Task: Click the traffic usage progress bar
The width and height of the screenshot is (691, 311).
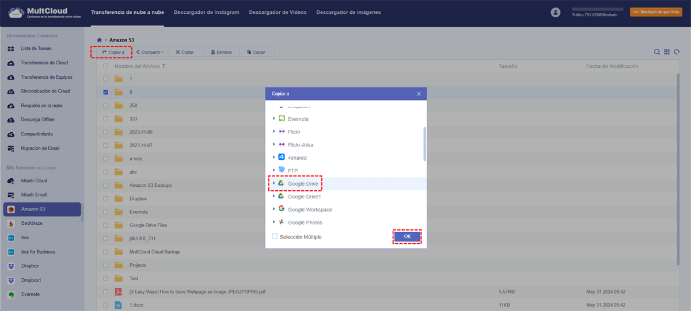Action: pyautogui.click(x=597, y=9)
